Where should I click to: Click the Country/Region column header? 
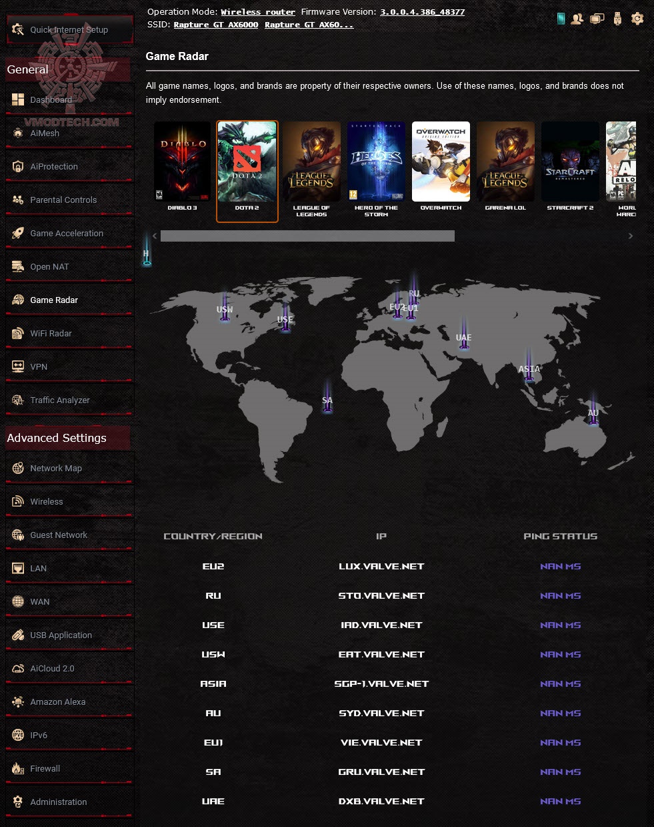[x=213, y=536]
